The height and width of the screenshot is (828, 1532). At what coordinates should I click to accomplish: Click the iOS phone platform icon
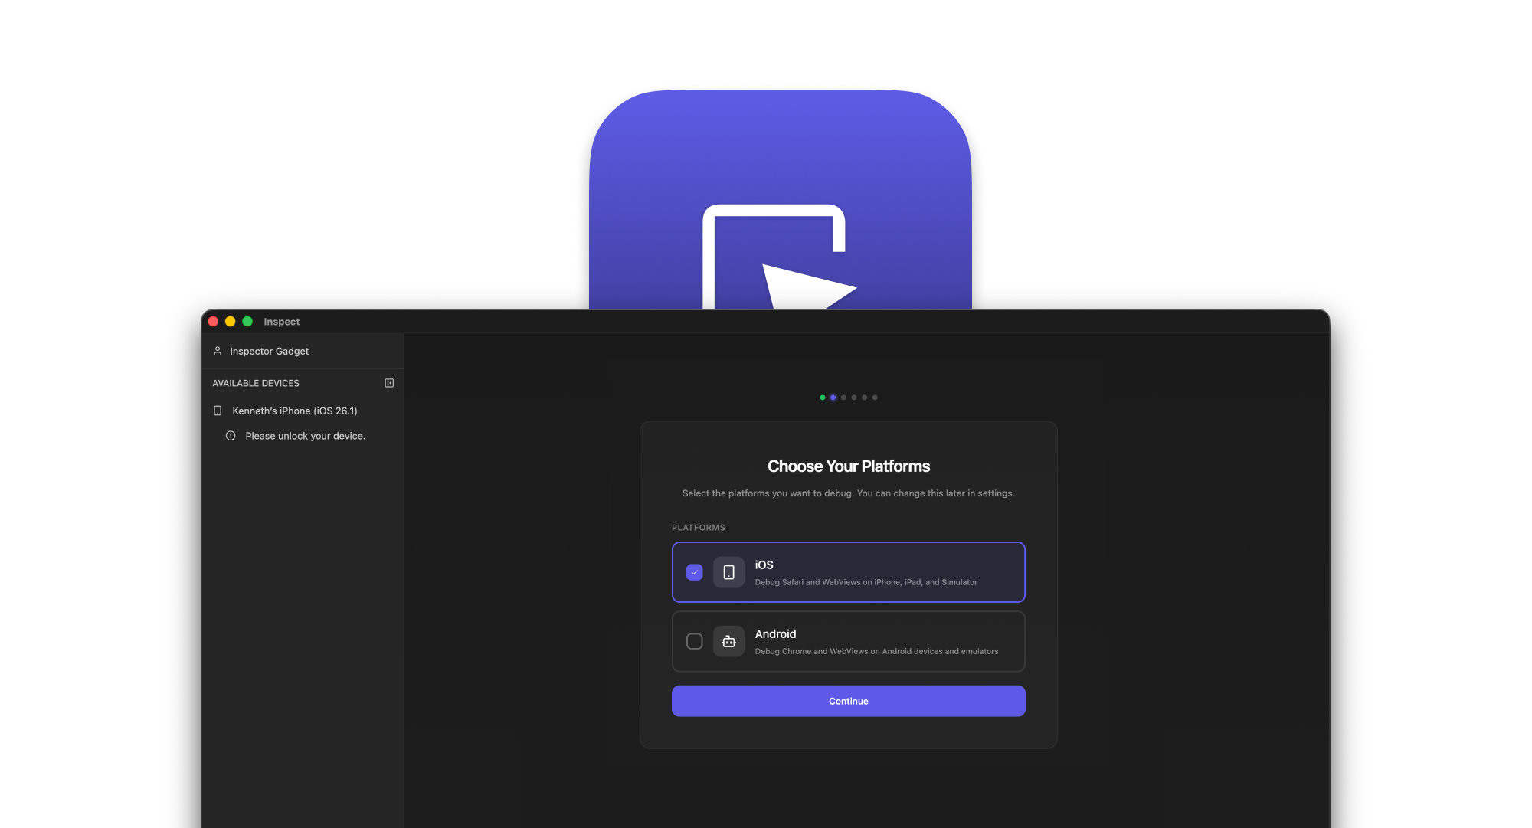tap(728, 572)
